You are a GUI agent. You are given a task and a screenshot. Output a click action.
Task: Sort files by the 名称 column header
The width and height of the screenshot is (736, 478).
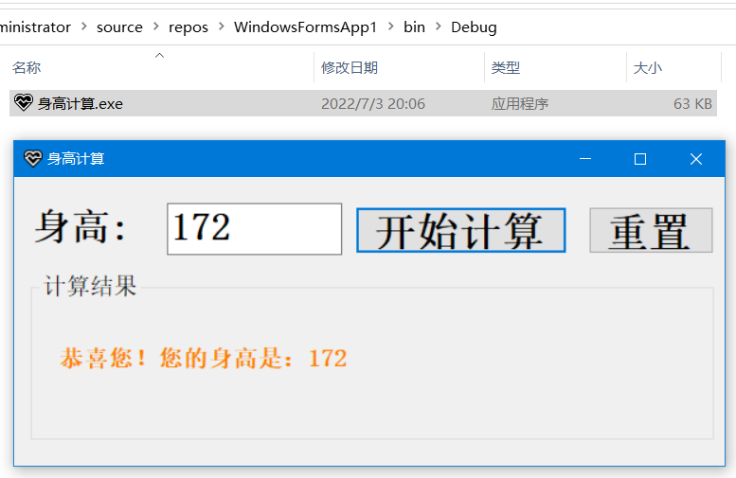[27, 68]
